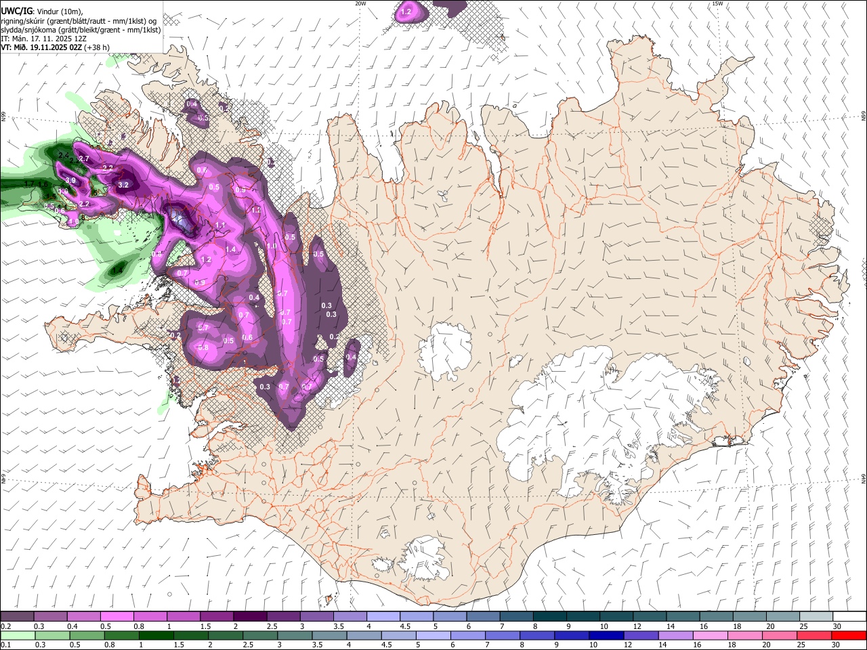The width and height of the screenshot is (867, 650).
Task: Click the '0.8' value in the pink area
Action: point(203,347)
